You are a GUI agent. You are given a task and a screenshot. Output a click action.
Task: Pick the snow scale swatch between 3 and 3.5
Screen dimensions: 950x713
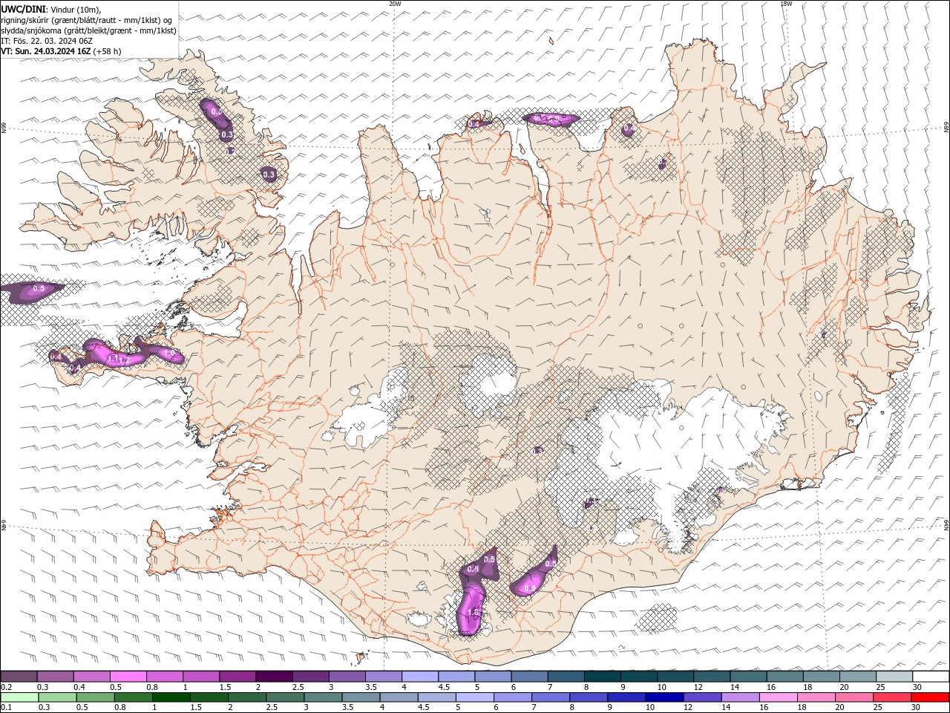pos(347,677)
